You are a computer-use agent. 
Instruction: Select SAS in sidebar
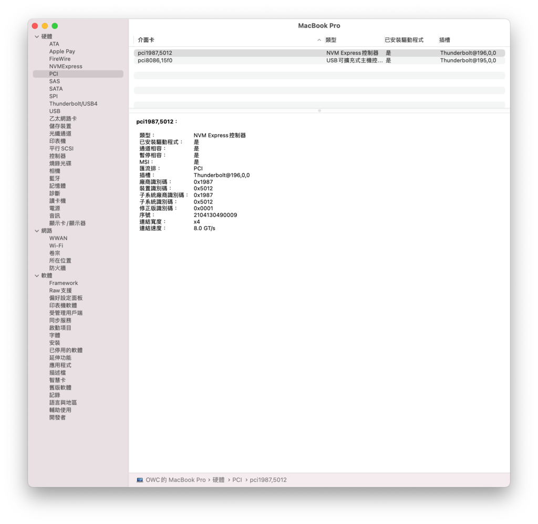click(x=55, y=81)
